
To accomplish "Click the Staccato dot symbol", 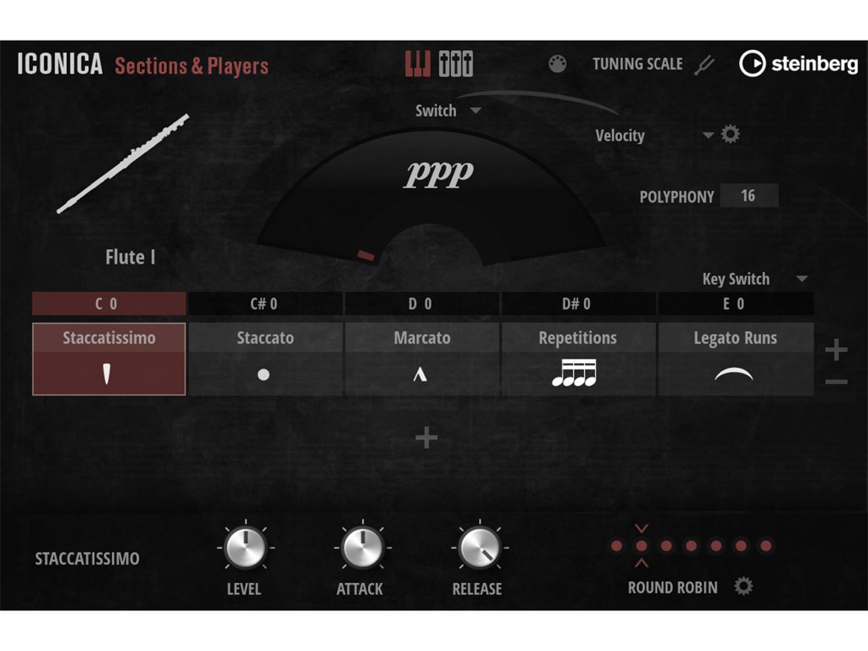I will 264,375.
